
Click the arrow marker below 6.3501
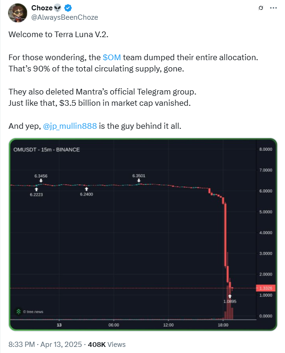tap(139, 181)
